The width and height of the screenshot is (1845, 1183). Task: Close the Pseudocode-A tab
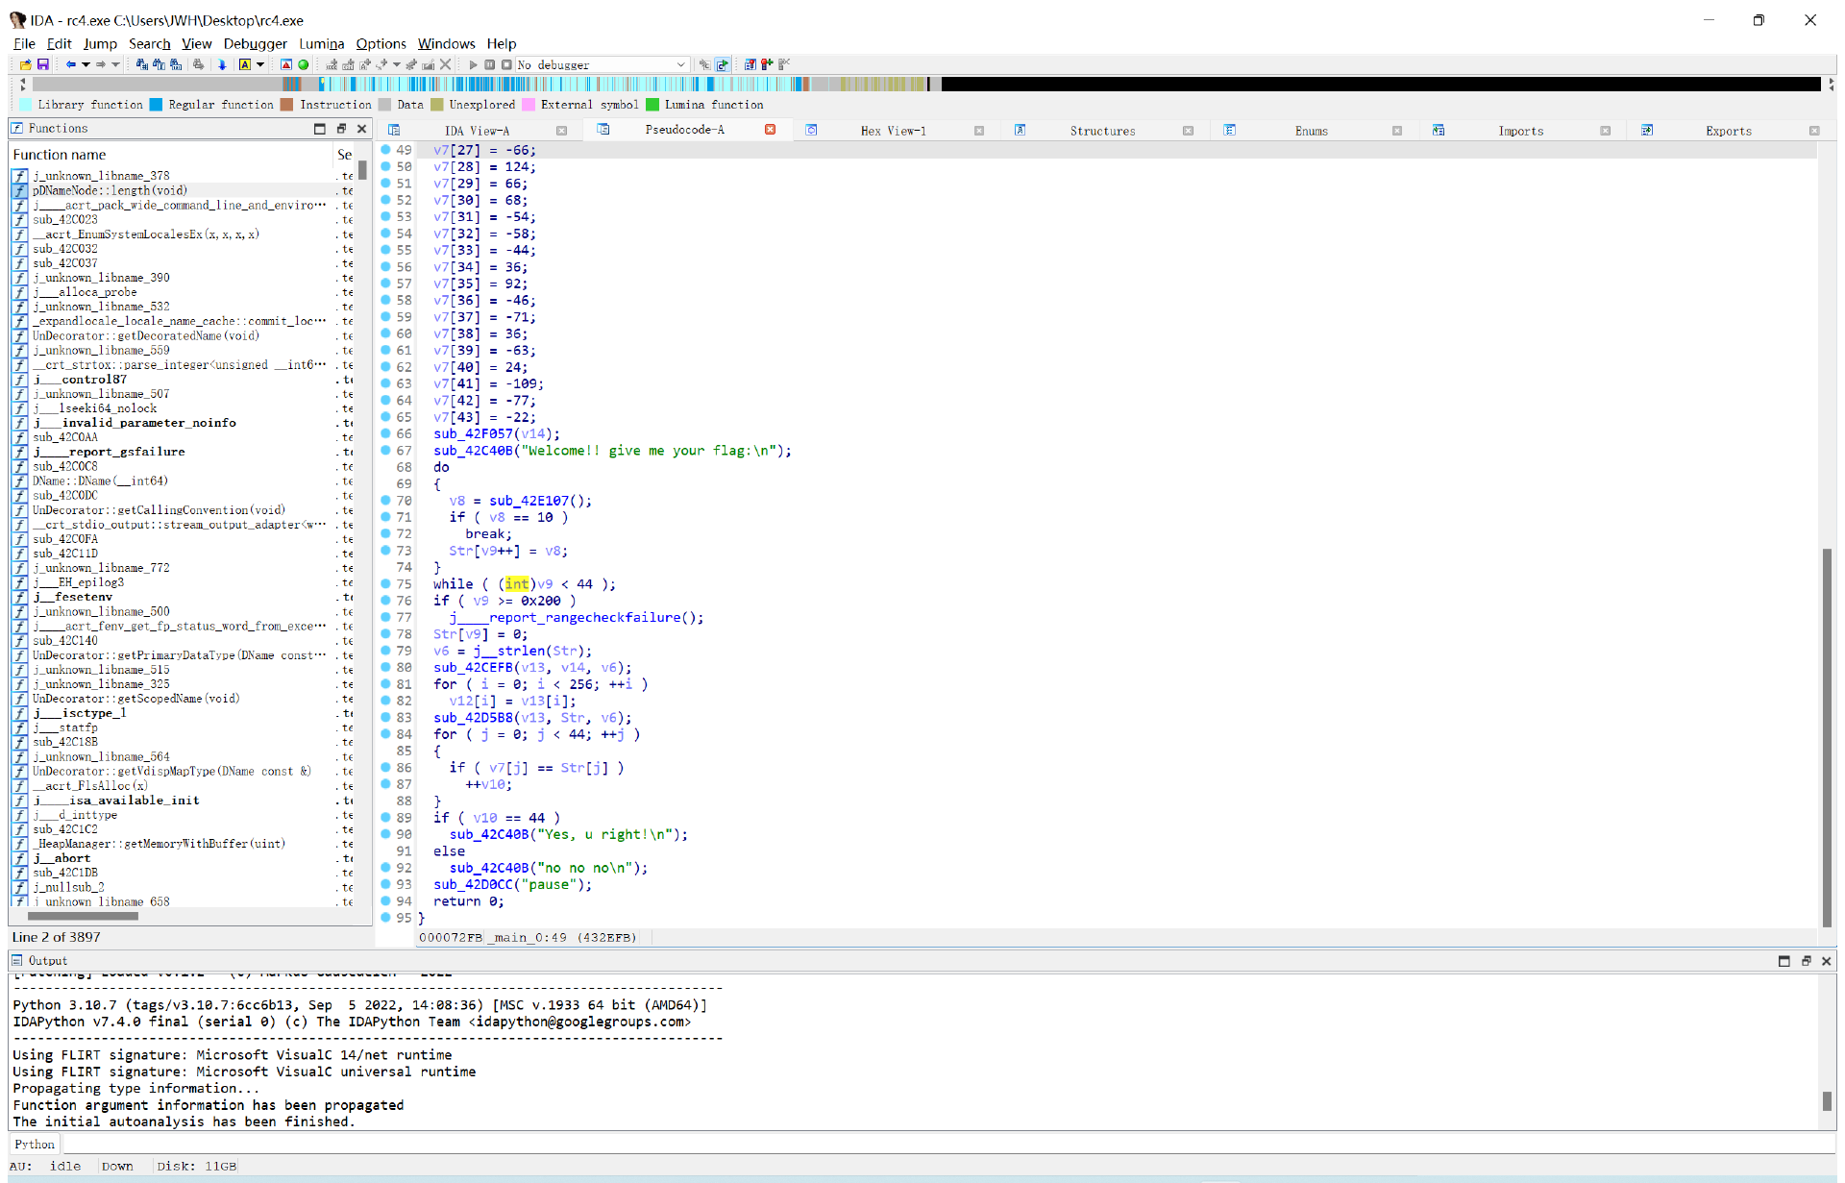(x=771, y=130)
